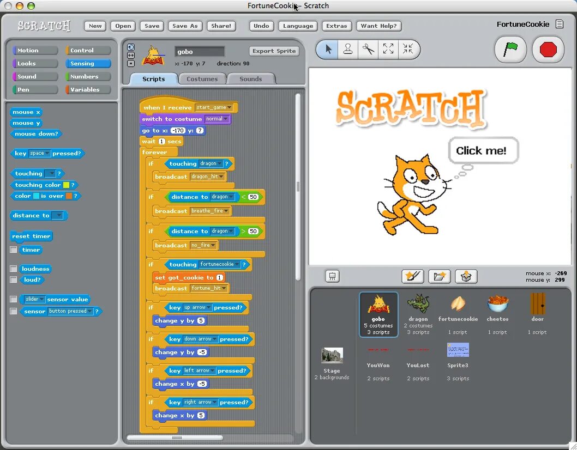Select the fortunecookie sprite
This screenshot has height=450, width=577.
458,314
